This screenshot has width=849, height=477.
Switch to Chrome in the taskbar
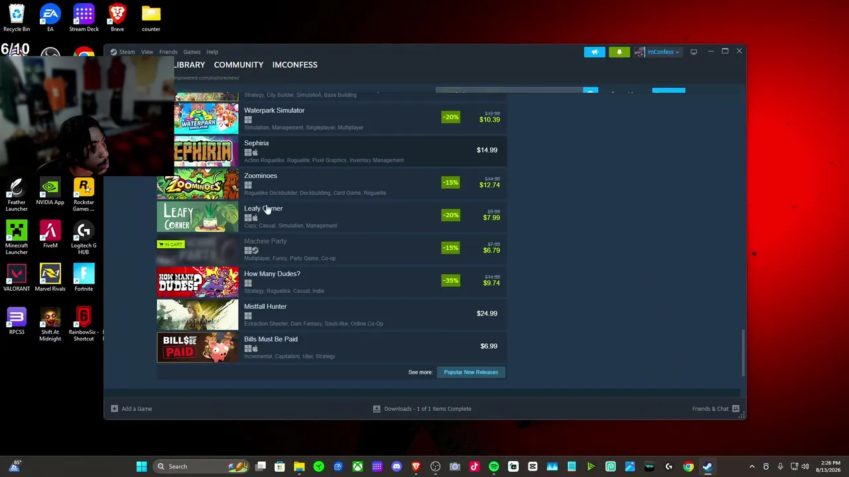pos(688,466)
